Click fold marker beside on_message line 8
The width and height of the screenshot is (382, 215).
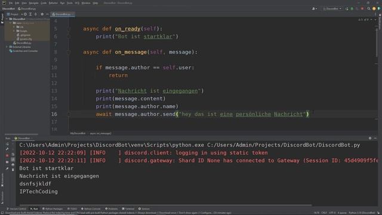(69, 52)
